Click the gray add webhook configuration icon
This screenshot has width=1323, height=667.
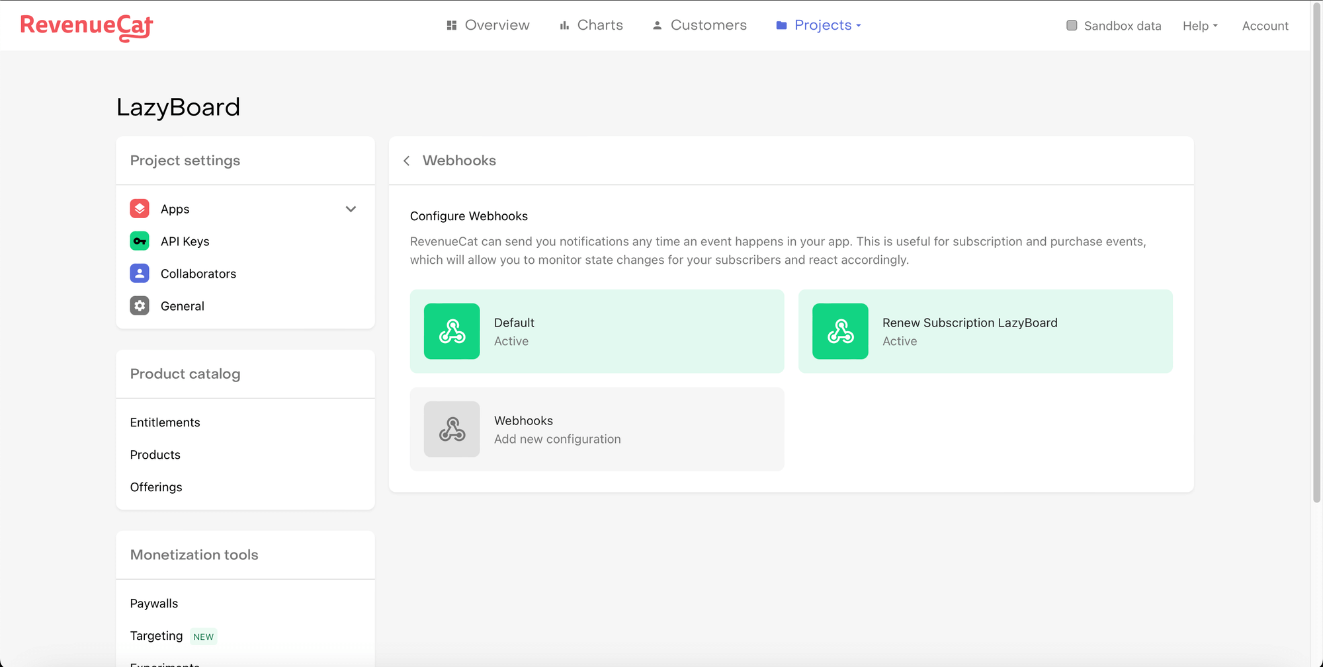pos(452,429)
